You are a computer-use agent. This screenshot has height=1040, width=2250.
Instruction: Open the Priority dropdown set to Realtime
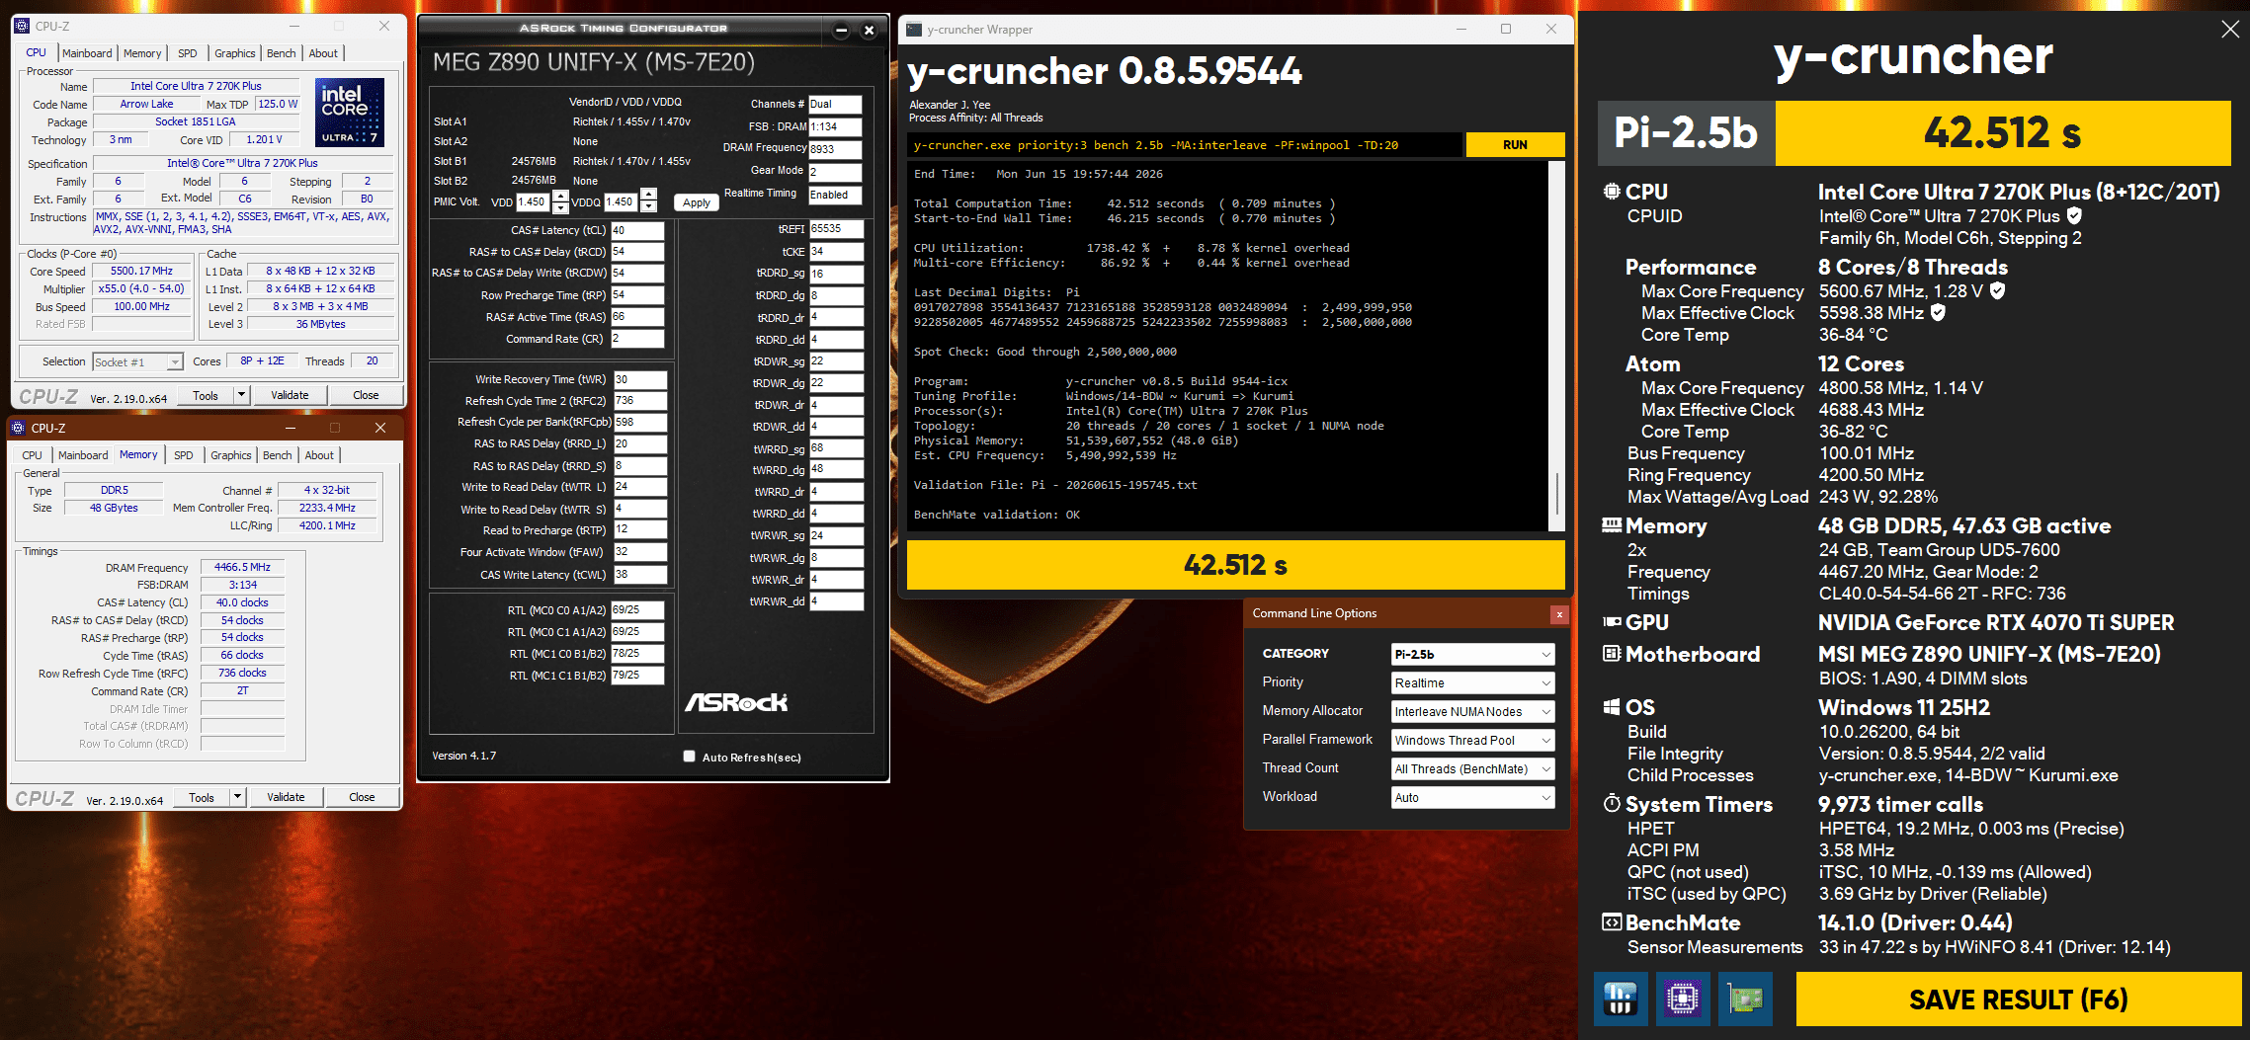click(1472, 682)
